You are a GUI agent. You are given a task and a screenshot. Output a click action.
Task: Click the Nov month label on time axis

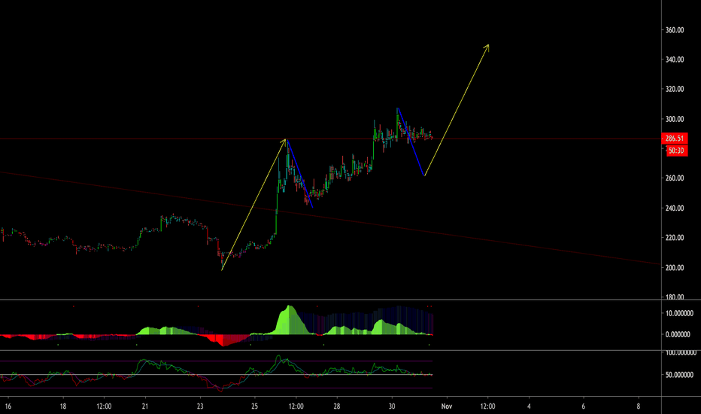447,406
